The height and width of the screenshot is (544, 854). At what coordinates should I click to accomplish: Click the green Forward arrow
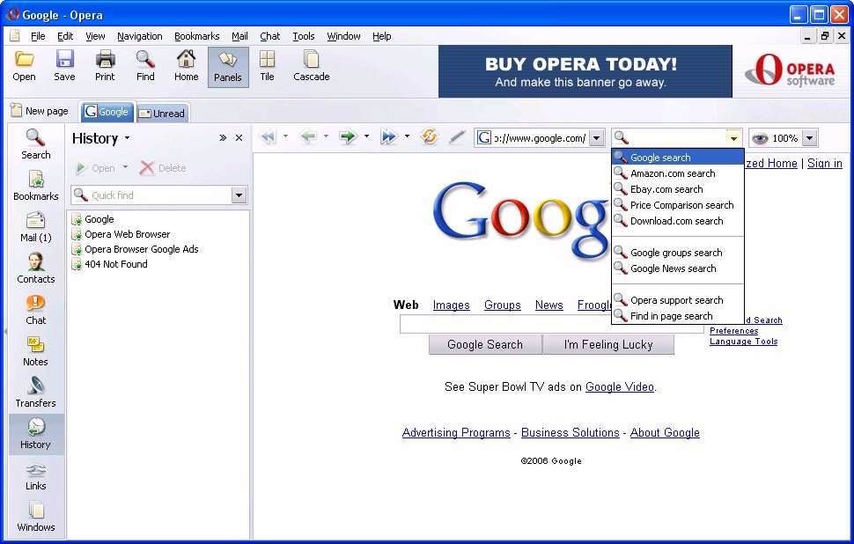(x=348, y=136)
